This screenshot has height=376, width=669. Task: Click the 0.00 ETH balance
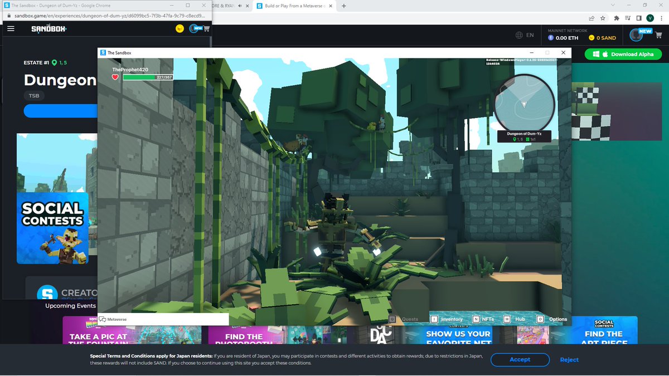[563, 38]
